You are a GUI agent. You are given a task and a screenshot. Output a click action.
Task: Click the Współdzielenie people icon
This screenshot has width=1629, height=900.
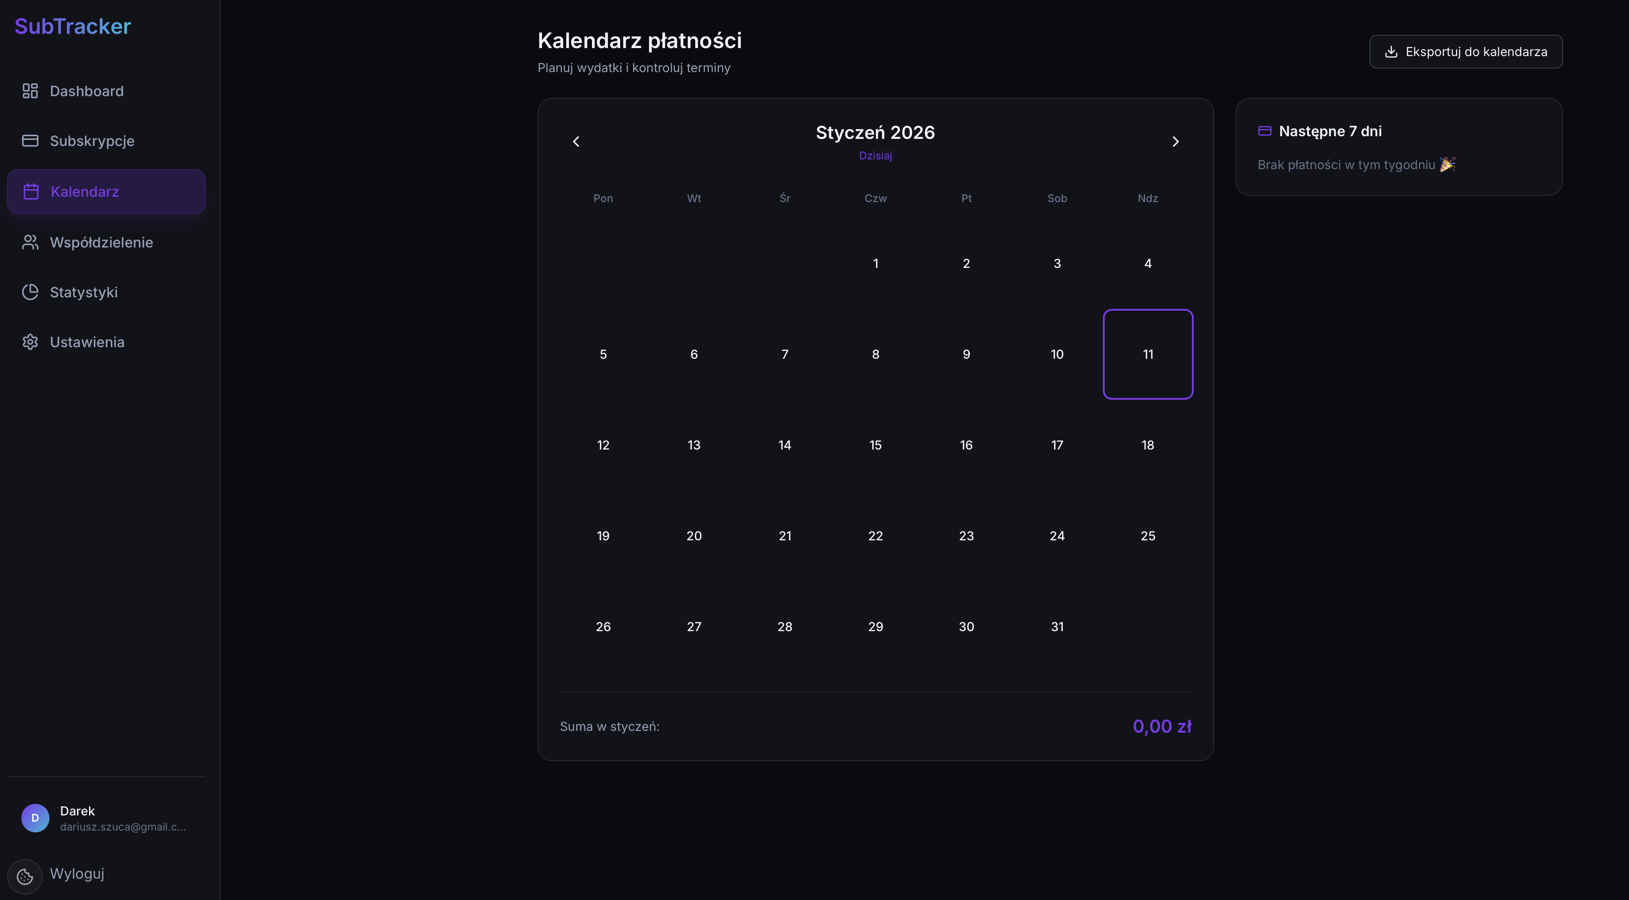coord(30,242)
